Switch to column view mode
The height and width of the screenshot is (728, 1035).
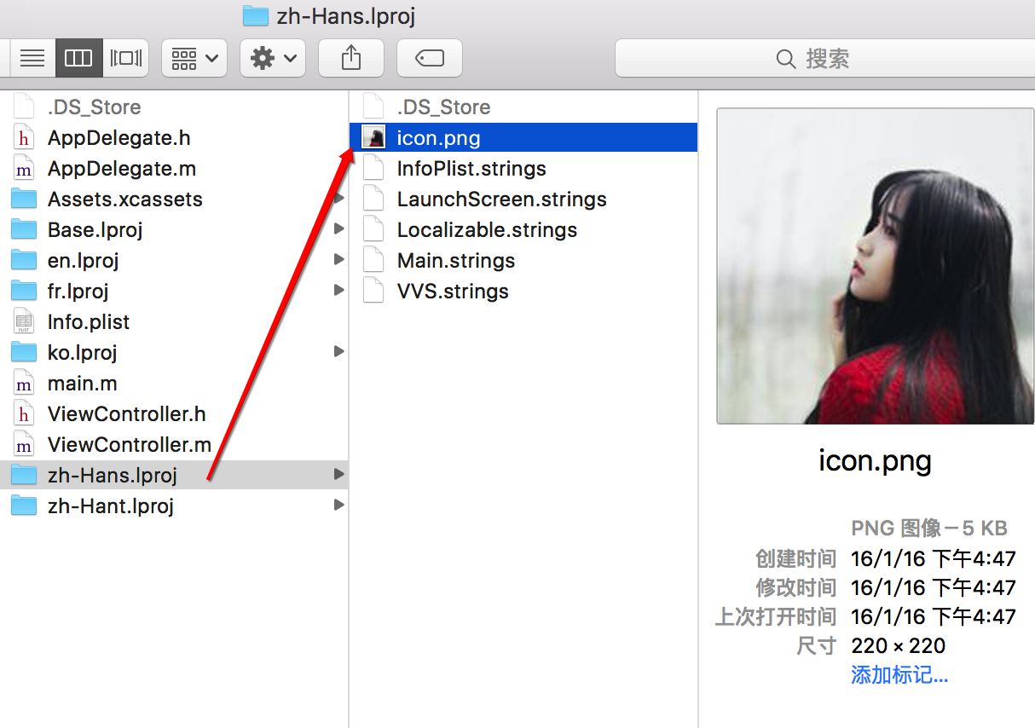coord(79,59)
